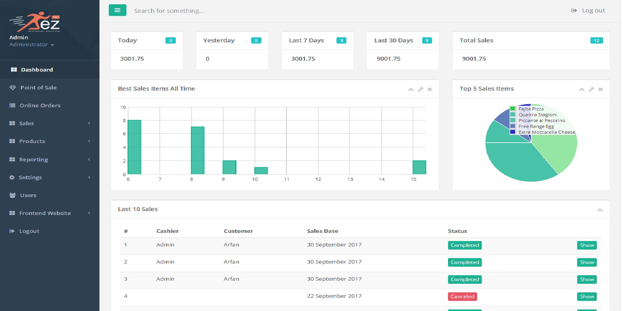Screen dimensions: 623x311
Task: Close the Best Sales Items All Time panel
Action: click(430, 89)
